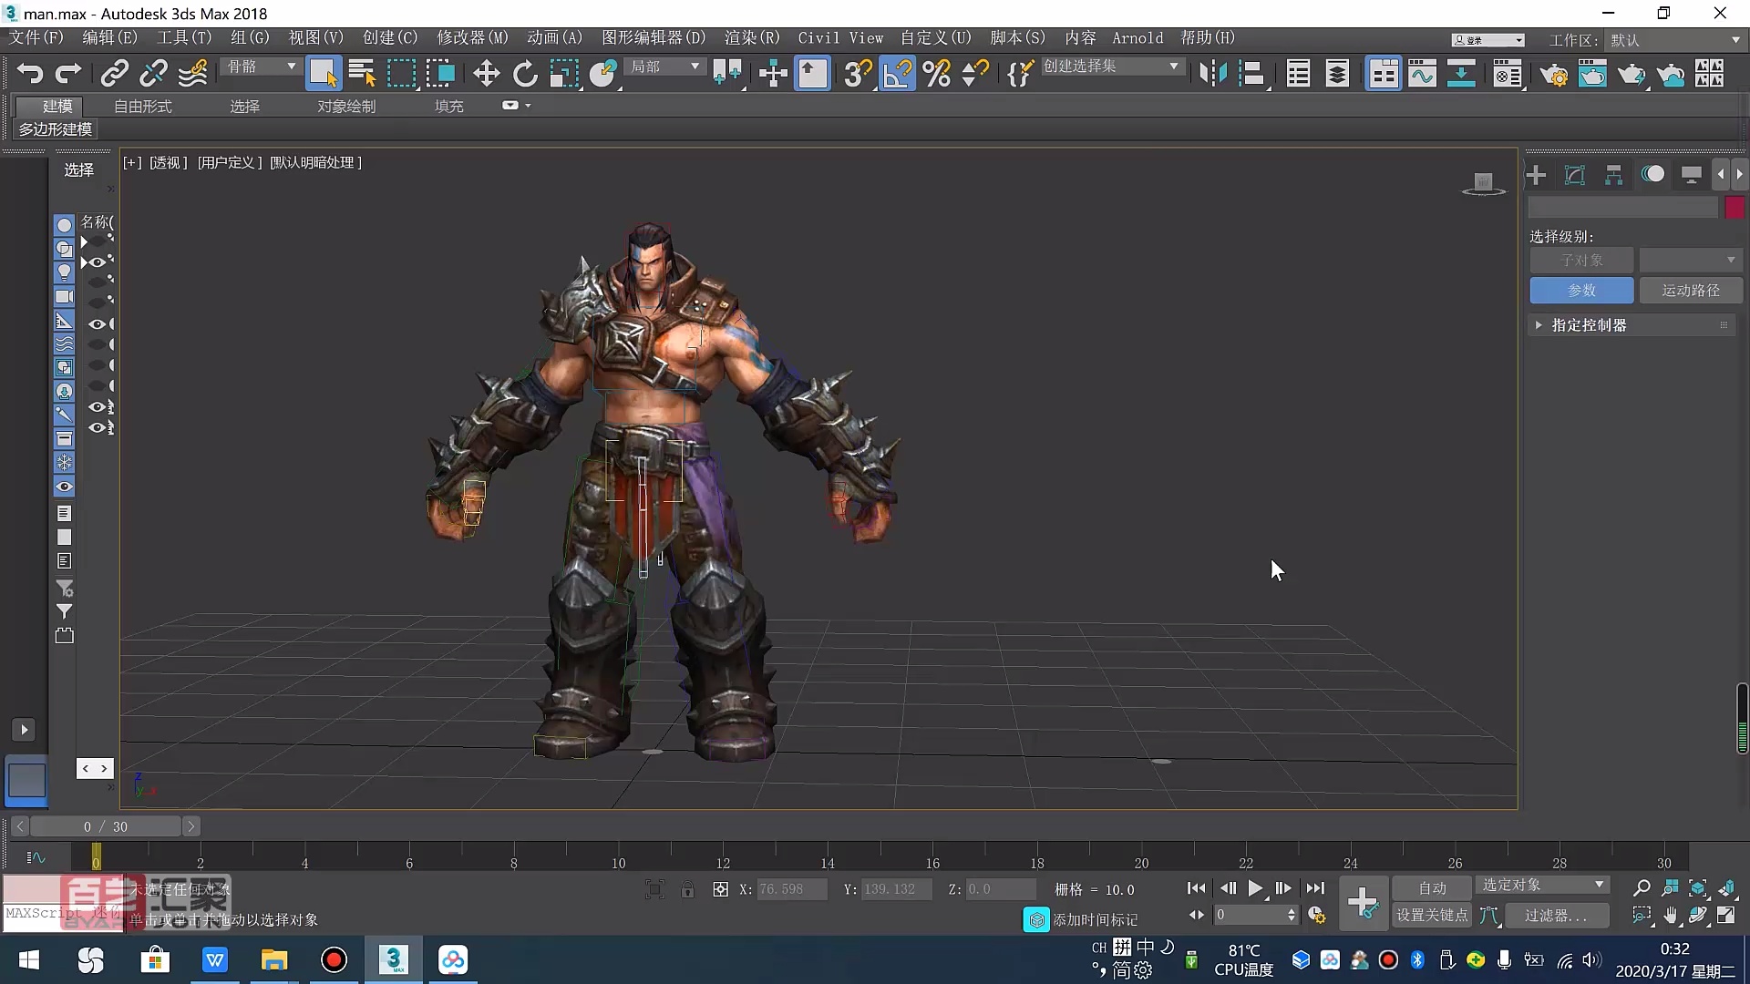The width and height of the screenshot is (1750, 984).
Task: Toggle angle snap on the toolbar
Action: [898, 74]
